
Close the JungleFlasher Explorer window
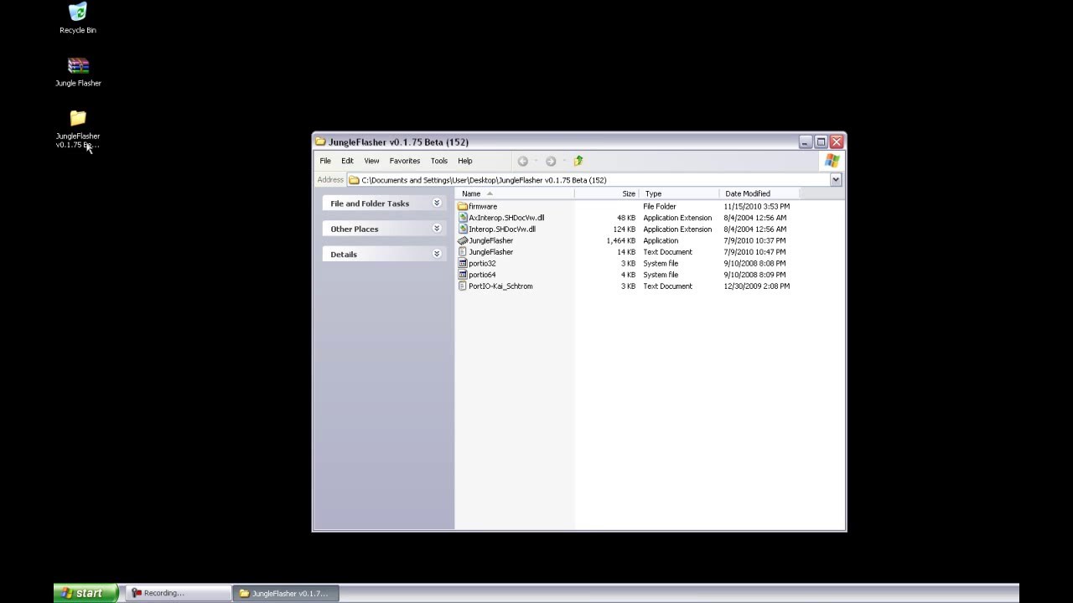click(x=837, y=142)
